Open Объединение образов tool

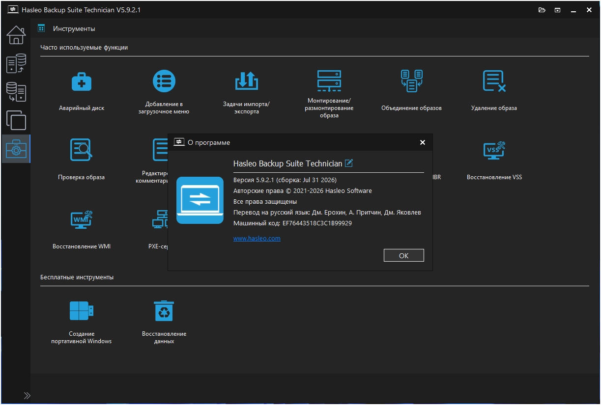click(411, 91)
